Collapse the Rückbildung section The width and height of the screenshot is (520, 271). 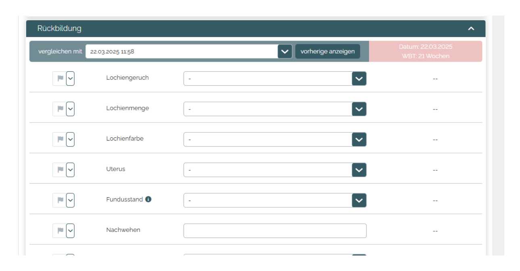point(471,29)
